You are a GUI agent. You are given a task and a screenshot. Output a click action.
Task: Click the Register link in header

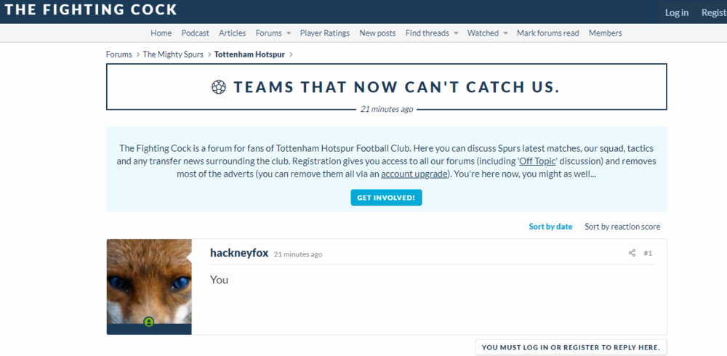point(714,12)
